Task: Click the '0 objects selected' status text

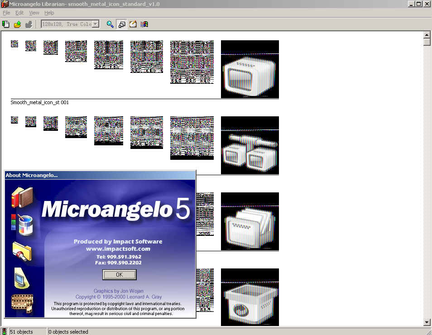Action: pyautogui.click(x=68, y=332)
